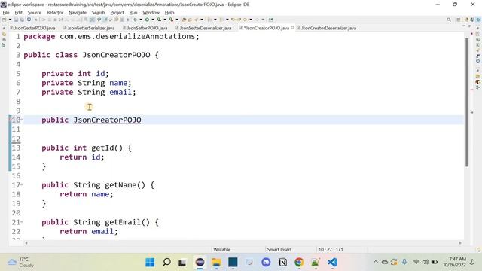Switch to JsonSetterDeserializer.java tab
482x271 pixels.
(x=203, y=28)
